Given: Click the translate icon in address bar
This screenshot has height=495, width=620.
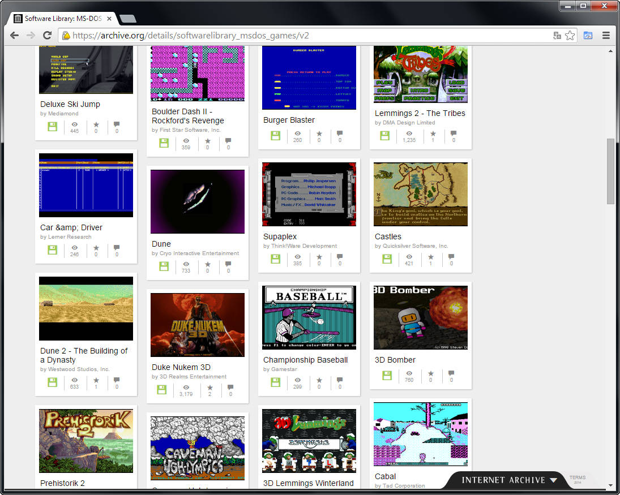Looking at the screenshot, I should (x=557, y=36).
